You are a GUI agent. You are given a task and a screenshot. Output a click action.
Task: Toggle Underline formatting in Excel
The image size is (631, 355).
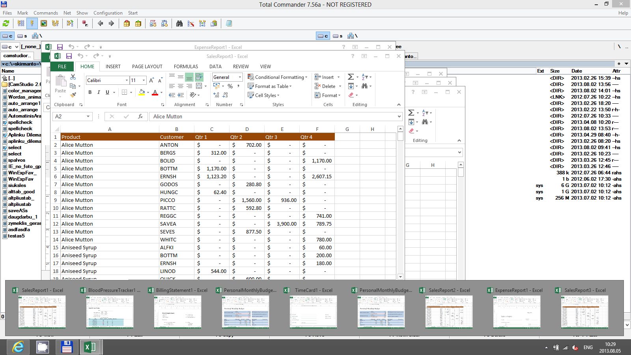tap(107, 92)
